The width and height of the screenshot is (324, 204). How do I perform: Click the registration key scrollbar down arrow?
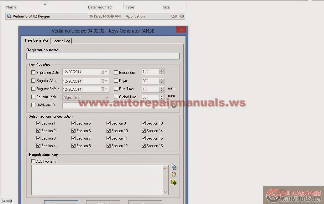click(x=165, y=192)
